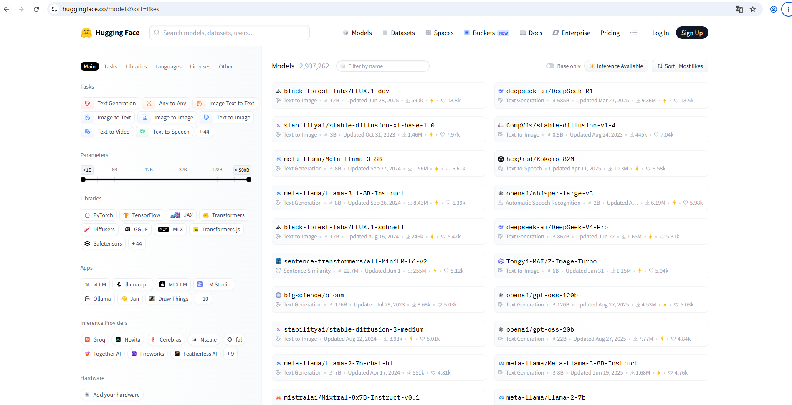Select the Text-to-Video task filter
Image resolution: width=792 pixels, height=405 pixels.
coord(107,132)
